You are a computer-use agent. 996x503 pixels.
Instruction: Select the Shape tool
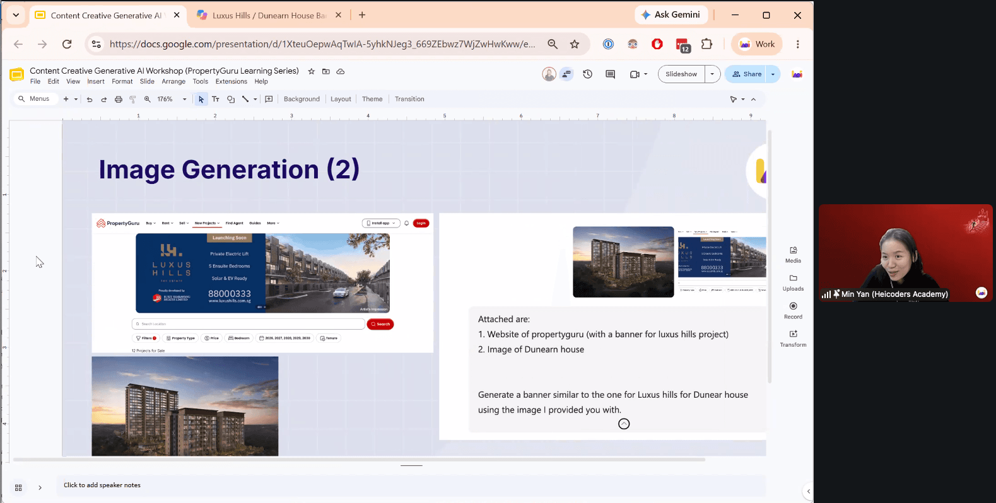tap(231, 99)
